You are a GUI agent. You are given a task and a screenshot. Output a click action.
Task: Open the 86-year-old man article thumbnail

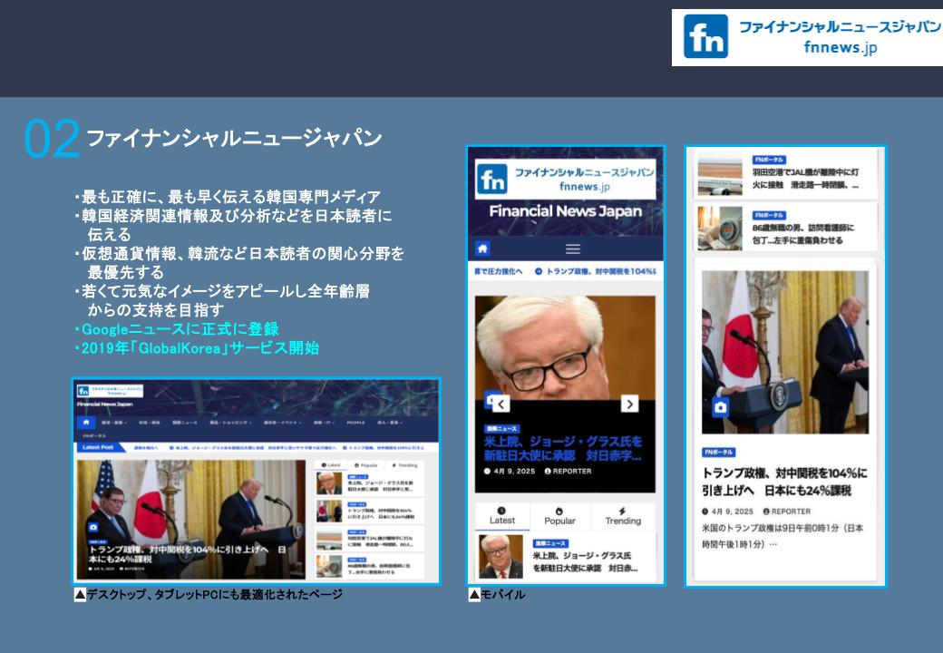pyautogui.click(x=720, y=229)
